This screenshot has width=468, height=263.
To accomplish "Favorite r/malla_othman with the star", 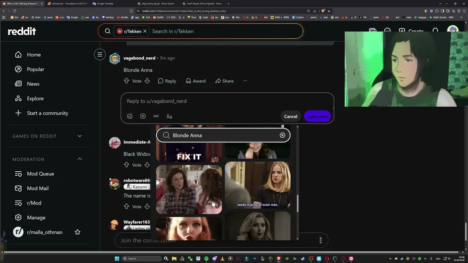I will click(78, 232).
